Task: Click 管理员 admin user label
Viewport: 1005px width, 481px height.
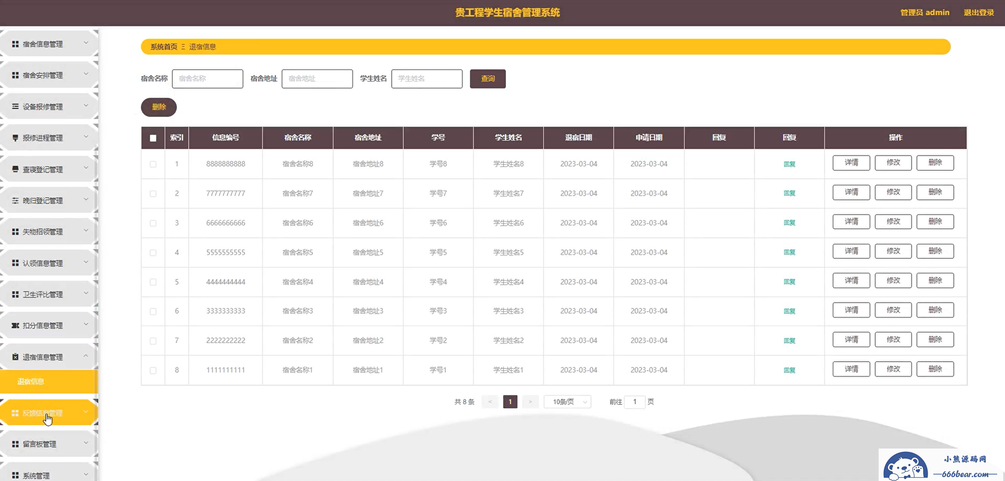Action: 925,12
